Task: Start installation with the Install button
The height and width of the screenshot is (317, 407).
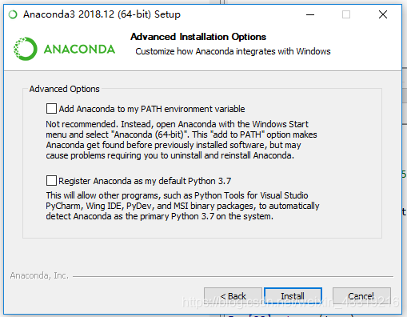Action: (x=293, y=296)
